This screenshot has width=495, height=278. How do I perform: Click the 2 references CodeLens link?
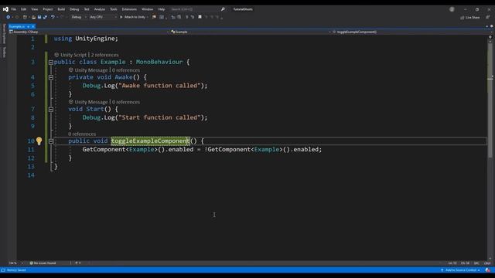105,55
